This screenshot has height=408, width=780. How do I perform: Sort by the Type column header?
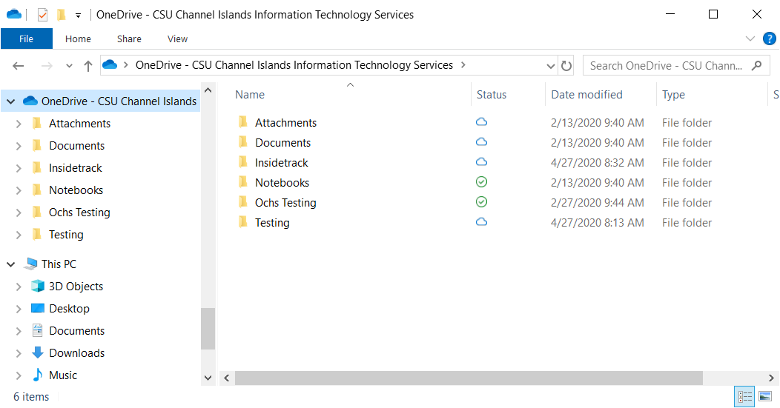[x=673, y=95]
